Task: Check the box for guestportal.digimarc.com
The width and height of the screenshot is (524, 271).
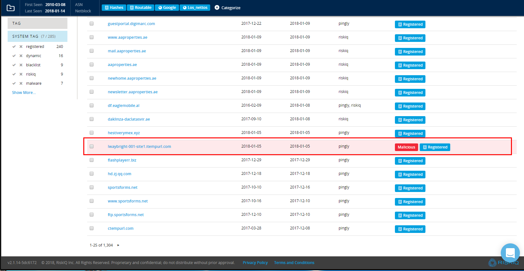Action: point(92,23)
